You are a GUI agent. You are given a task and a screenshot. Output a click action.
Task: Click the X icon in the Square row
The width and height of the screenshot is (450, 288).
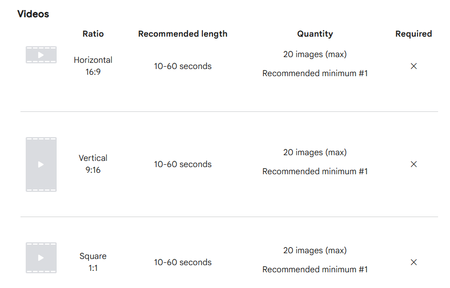click(414, 262)
